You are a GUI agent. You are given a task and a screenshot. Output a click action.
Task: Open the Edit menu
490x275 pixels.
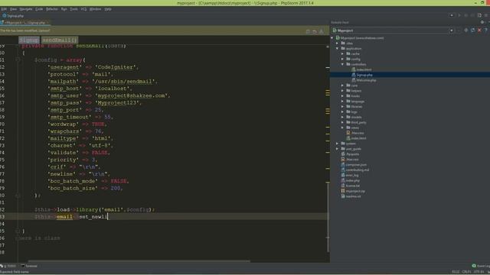pyautogui.click(x=4, y=9)
